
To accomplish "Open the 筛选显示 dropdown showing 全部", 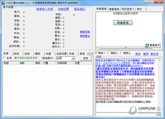I will tap(65, 58).
